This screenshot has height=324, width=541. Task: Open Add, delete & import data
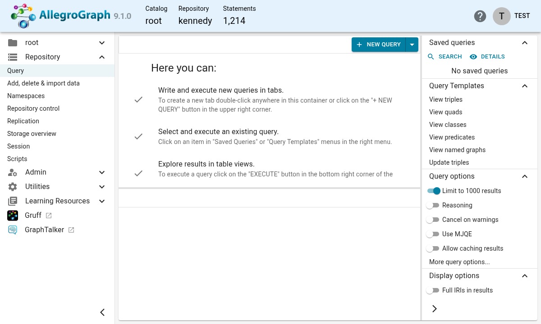tap(57, 83)
